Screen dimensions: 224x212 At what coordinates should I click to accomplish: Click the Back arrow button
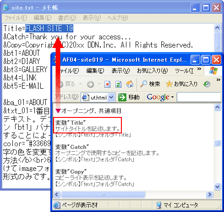[x=67, y=84]
